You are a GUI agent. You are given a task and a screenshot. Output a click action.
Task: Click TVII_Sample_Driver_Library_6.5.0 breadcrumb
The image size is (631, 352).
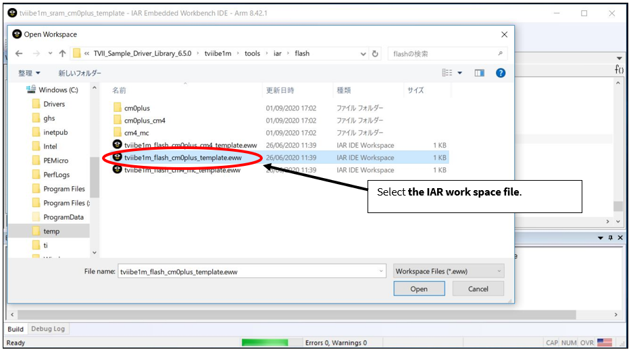143,53
